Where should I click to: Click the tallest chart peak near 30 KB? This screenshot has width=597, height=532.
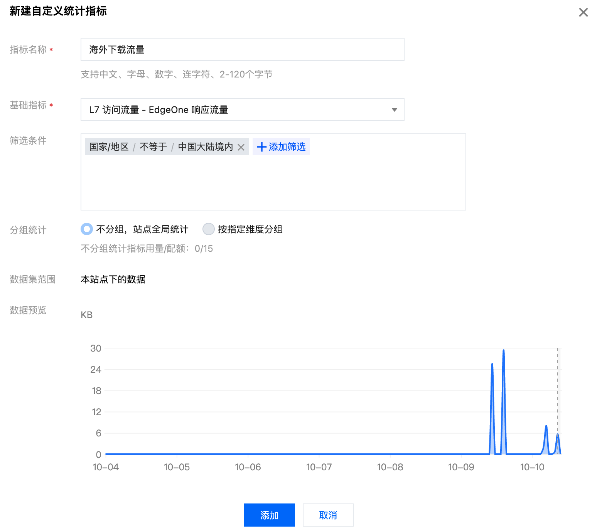tap(503, 351)
